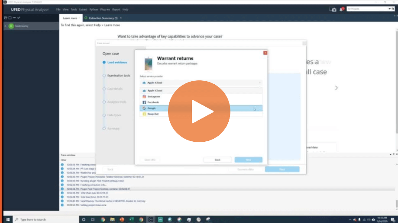Select Facebook from provider list
398x223 pixels.
201,102
